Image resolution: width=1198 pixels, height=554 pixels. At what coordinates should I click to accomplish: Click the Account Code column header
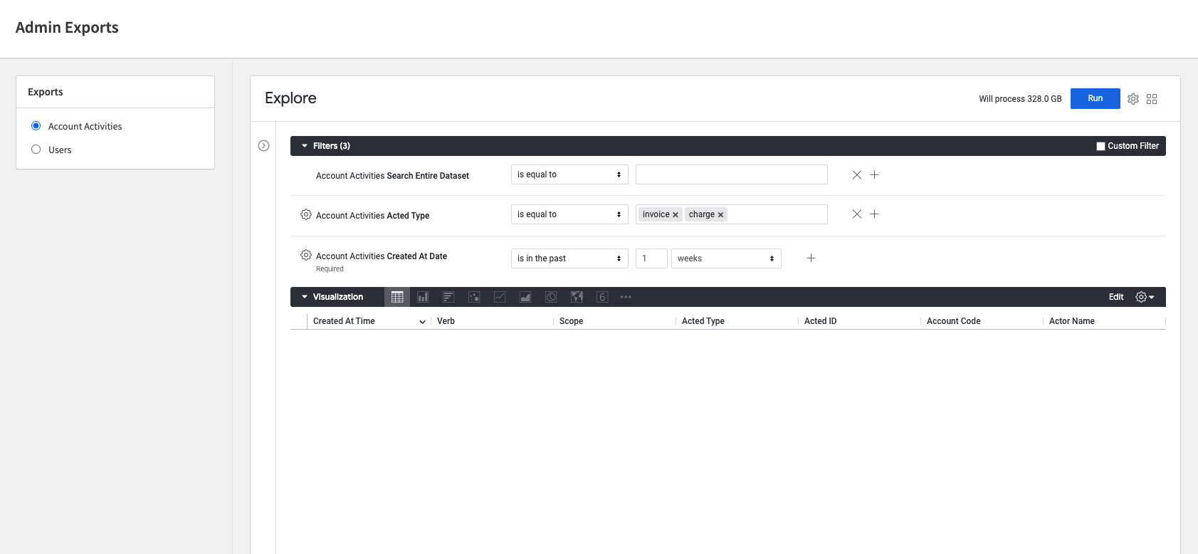[953, 321]
